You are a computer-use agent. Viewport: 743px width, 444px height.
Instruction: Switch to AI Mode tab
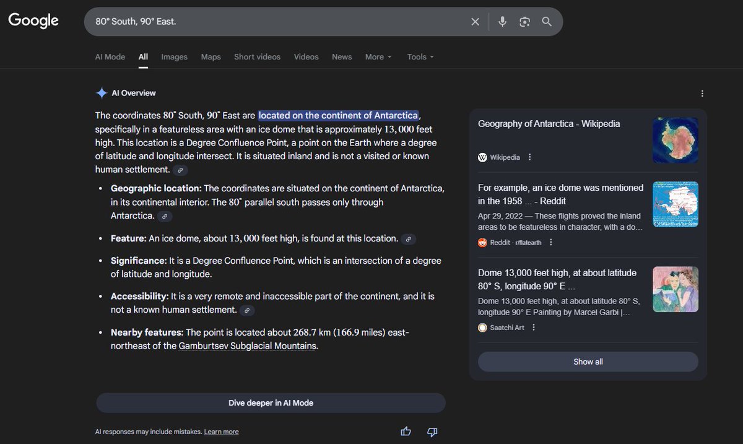click(x=110, y=57)
